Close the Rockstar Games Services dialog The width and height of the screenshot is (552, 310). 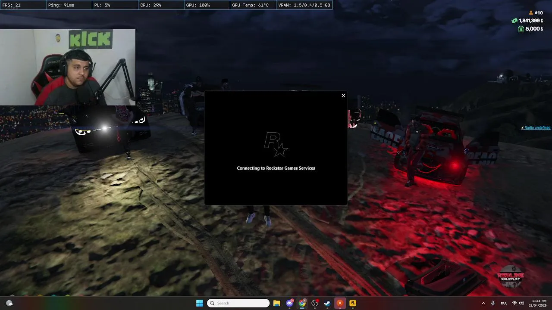click(x=343, y=96)
